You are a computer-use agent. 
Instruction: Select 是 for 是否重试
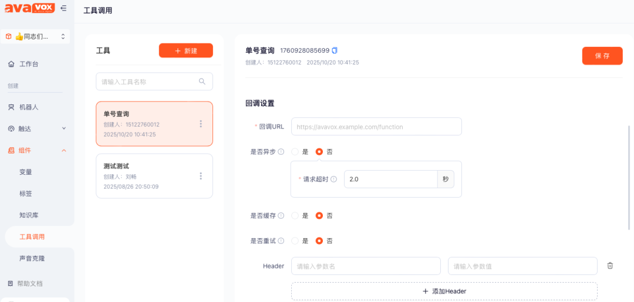(295, 240)
